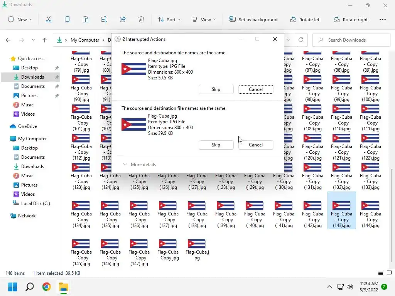Go forward with the Forward arrow
The height and width of the screenshot is (296, 395).
tap(22, 40)
